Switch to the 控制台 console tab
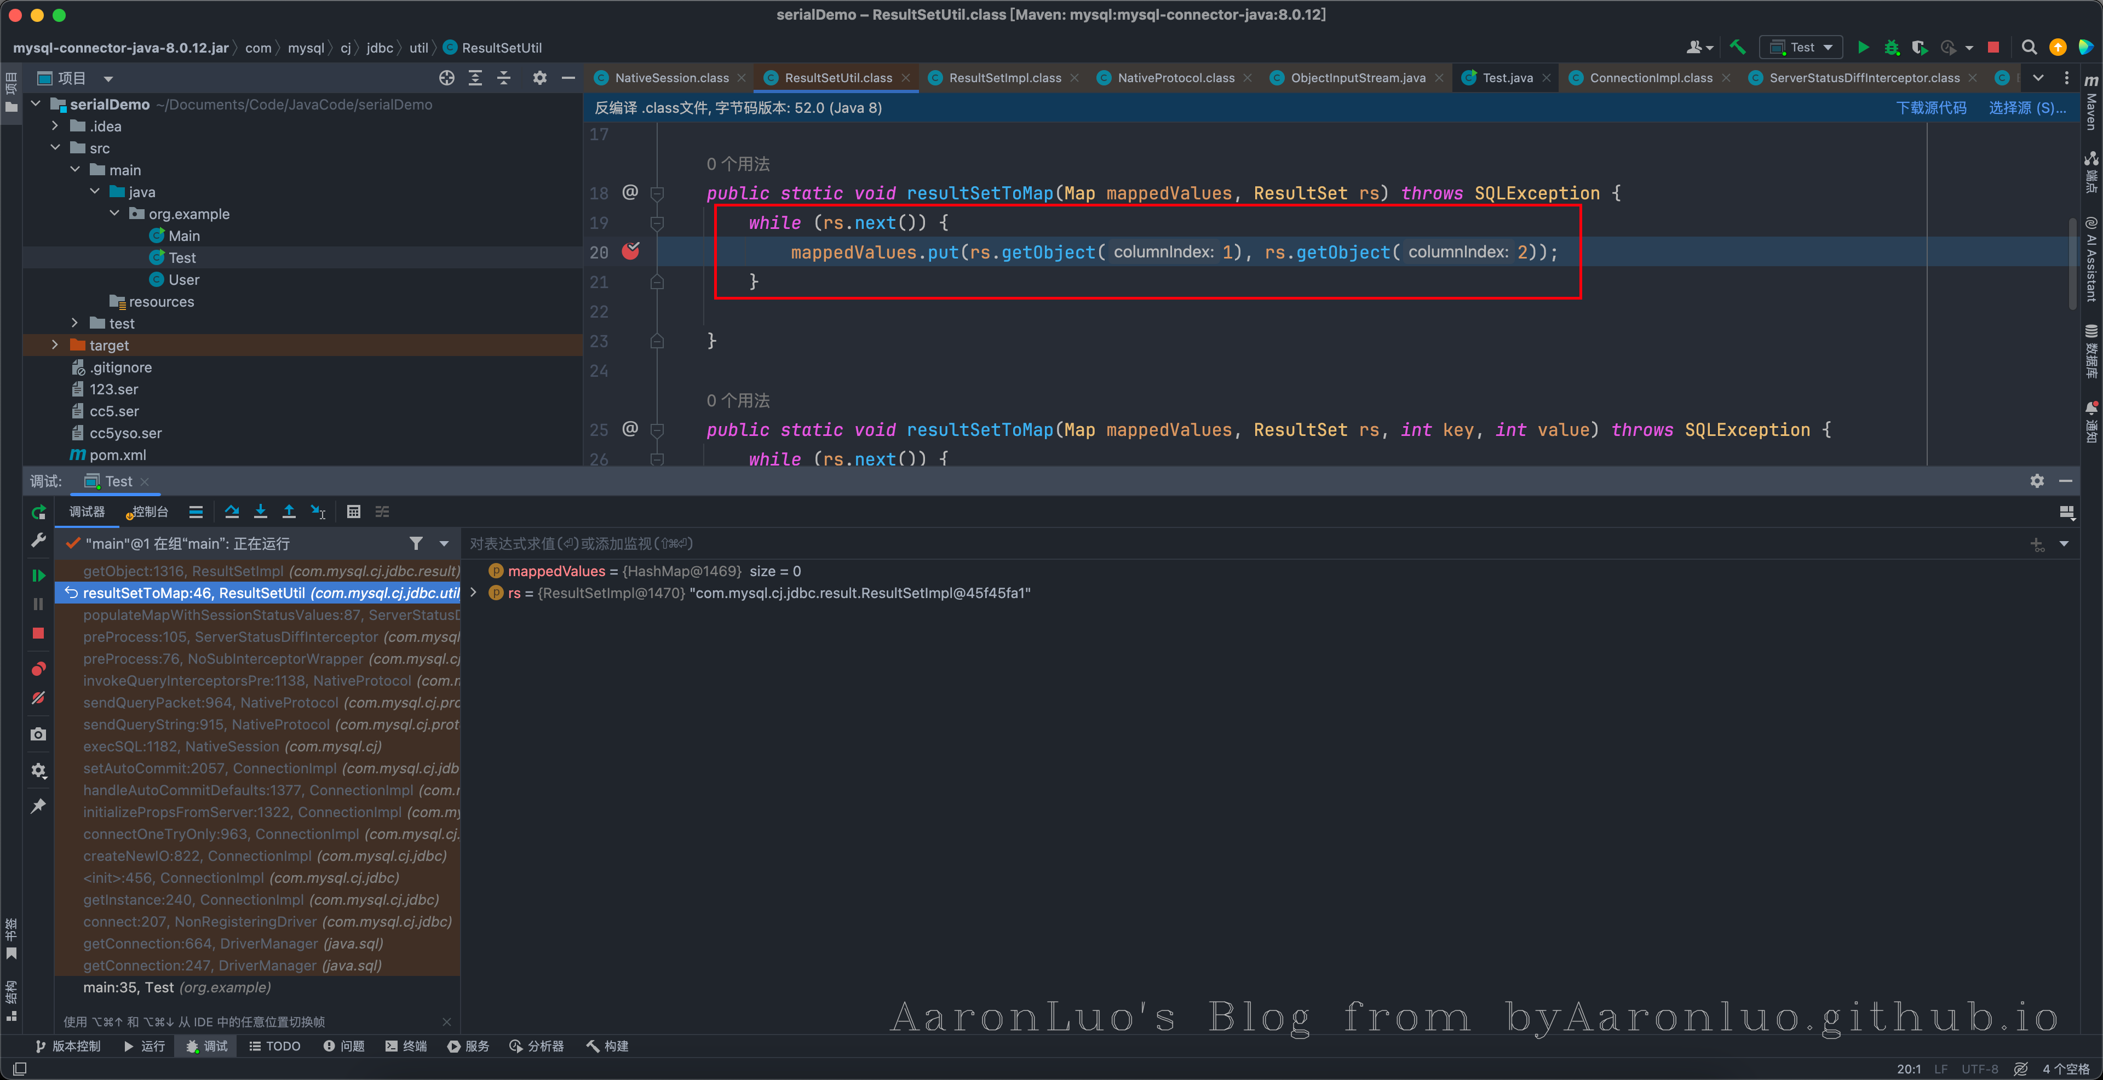The width and height of the screenshot is (2103, 1080). point(148,512)
